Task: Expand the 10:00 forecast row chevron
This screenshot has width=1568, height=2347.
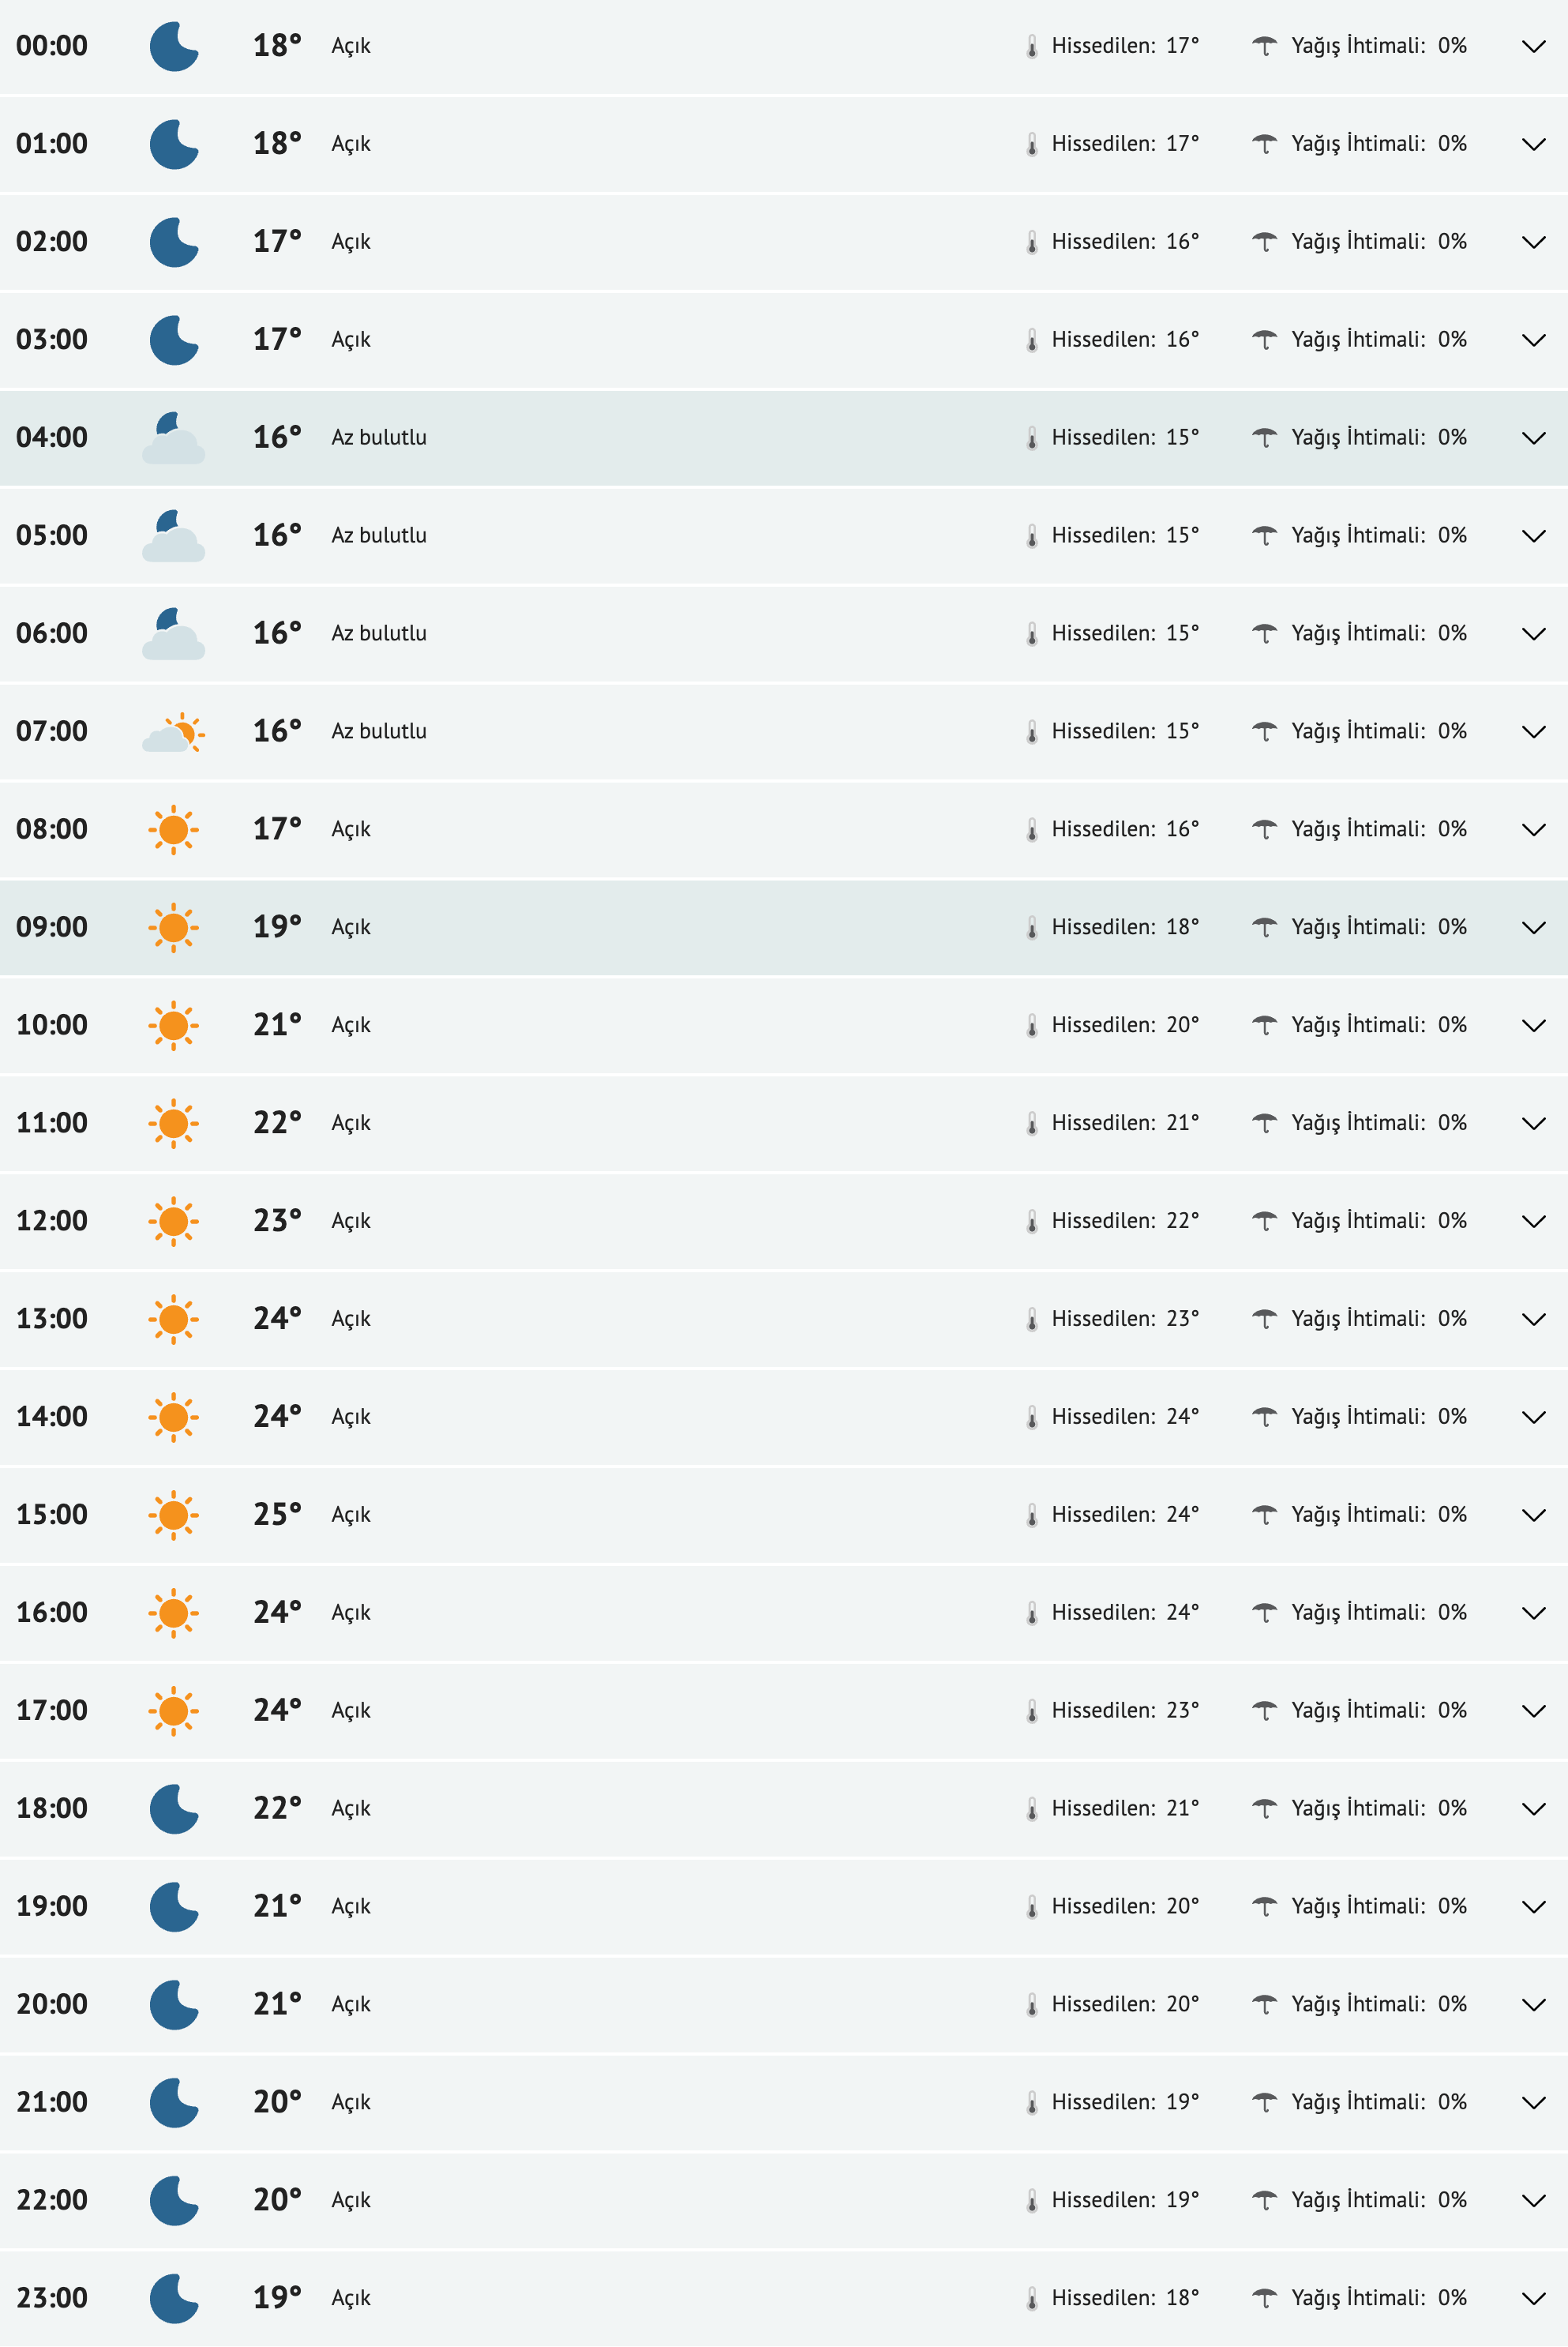Action: click(x=1533, y=1026)
